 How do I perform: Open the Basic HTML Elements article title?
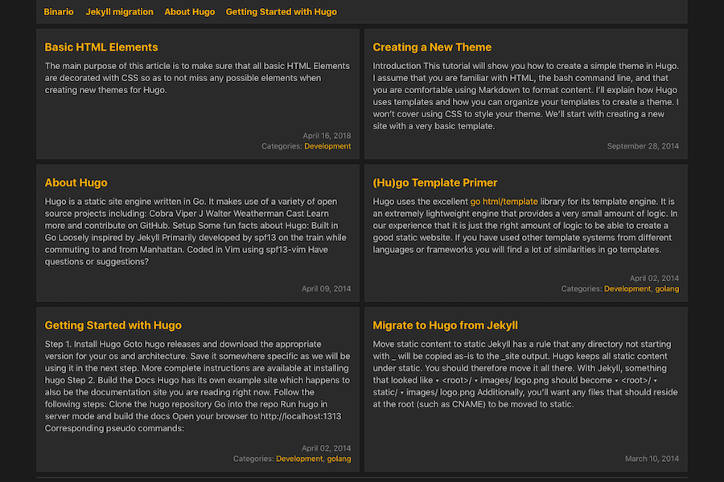[x=101, y=47]
